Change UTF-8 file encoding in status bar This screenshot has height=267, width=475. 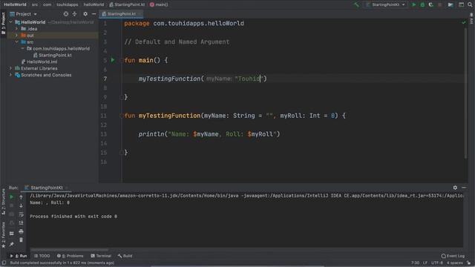[x=437, y=263]
